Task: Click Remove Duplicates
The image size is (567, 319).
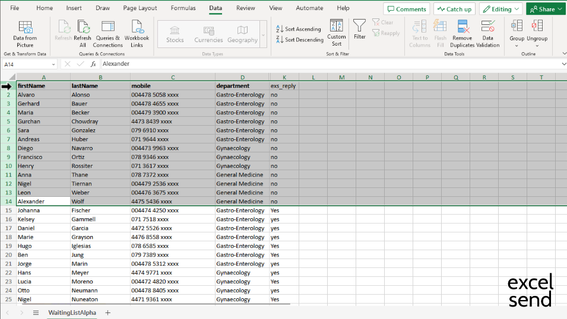Action: pyautogui.click(x=462, y=34)
